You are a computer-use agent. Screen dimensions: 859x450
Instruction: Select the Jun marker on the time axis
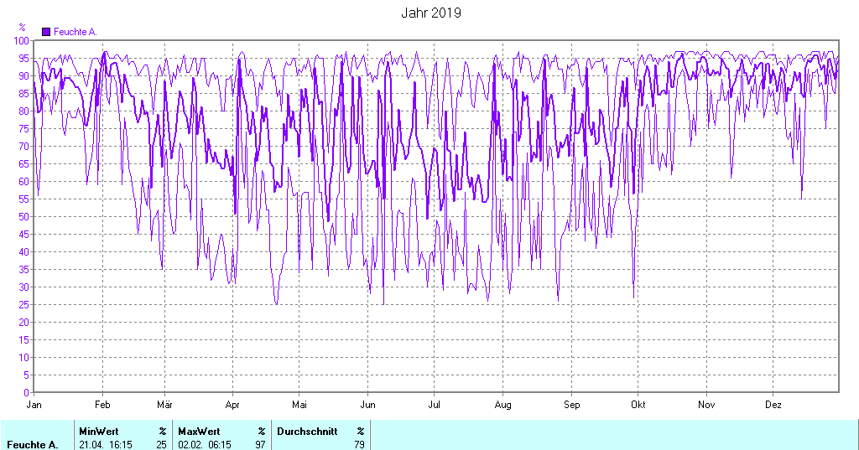pos(367,405)
